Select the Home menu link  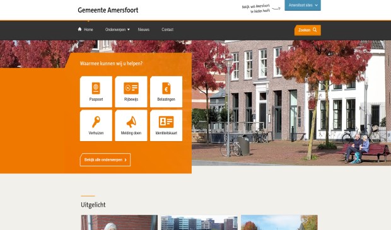point(85,30)
